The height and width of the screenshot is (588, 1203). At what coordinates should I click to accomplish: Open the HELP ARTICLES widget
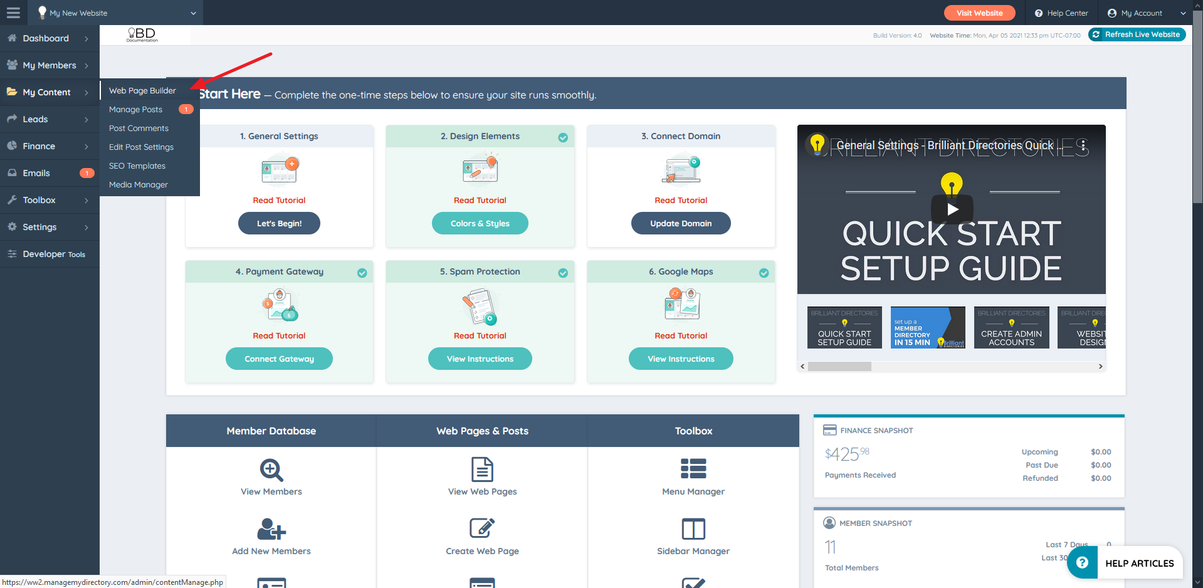click(1125, 563)
